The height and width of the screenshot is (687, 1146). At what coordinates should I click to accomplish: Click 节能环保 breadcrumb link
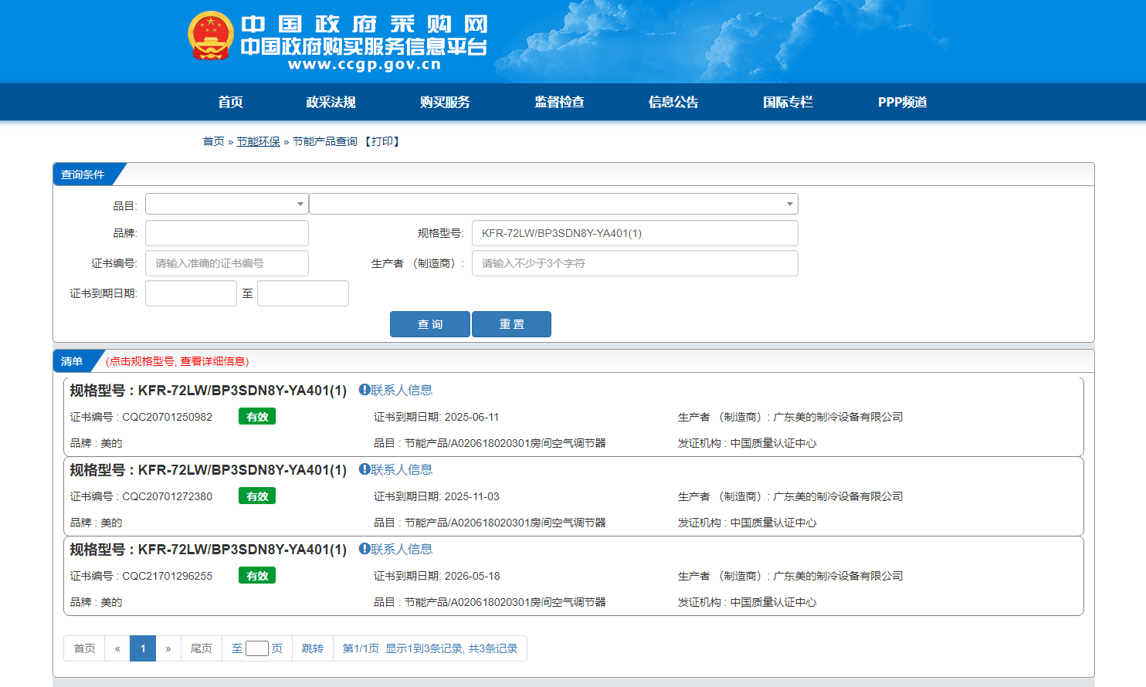[258, 141]
